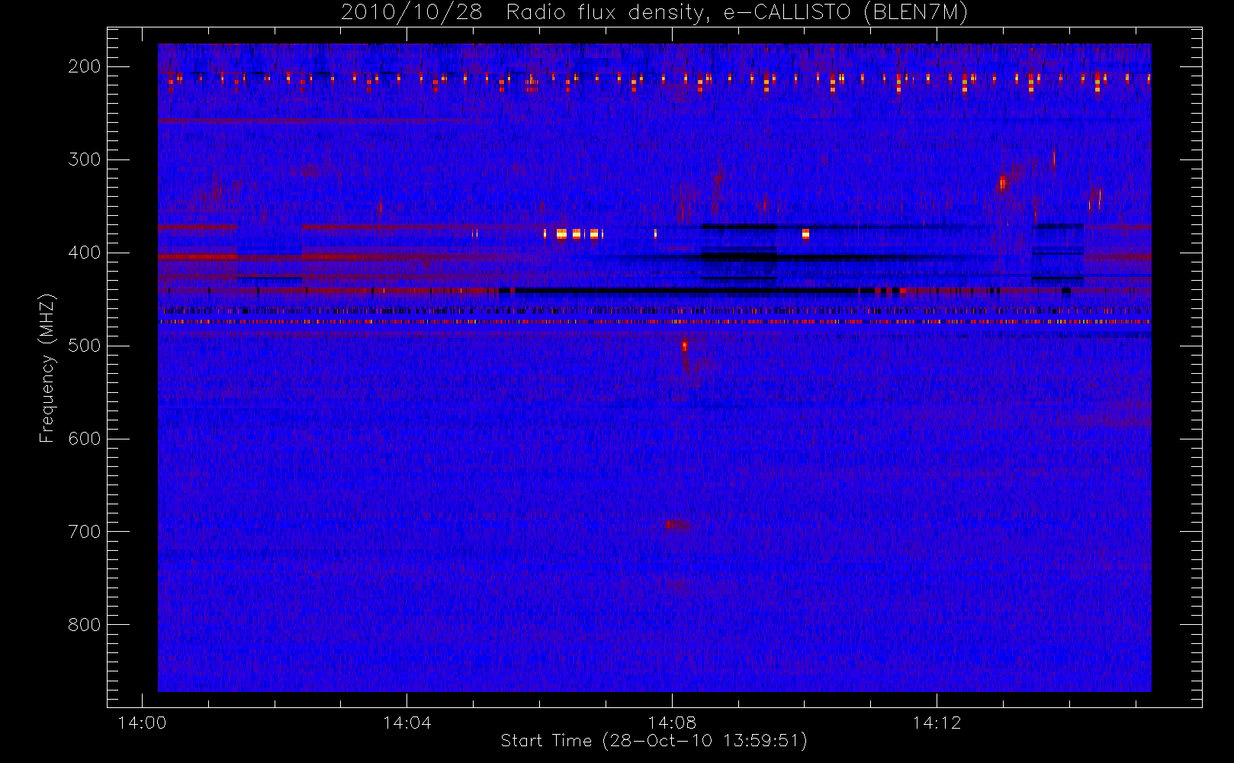The width and height of the screenshot is (1234, 763).
Task: Click the 14:00 time tick label
Action: point(142,723)
